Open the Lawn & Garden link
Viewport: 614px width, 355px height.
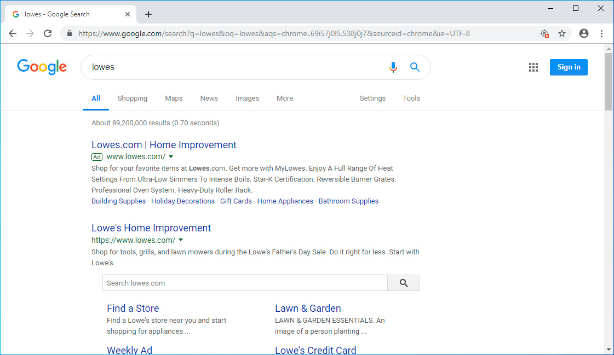click(x=308, y=309)
